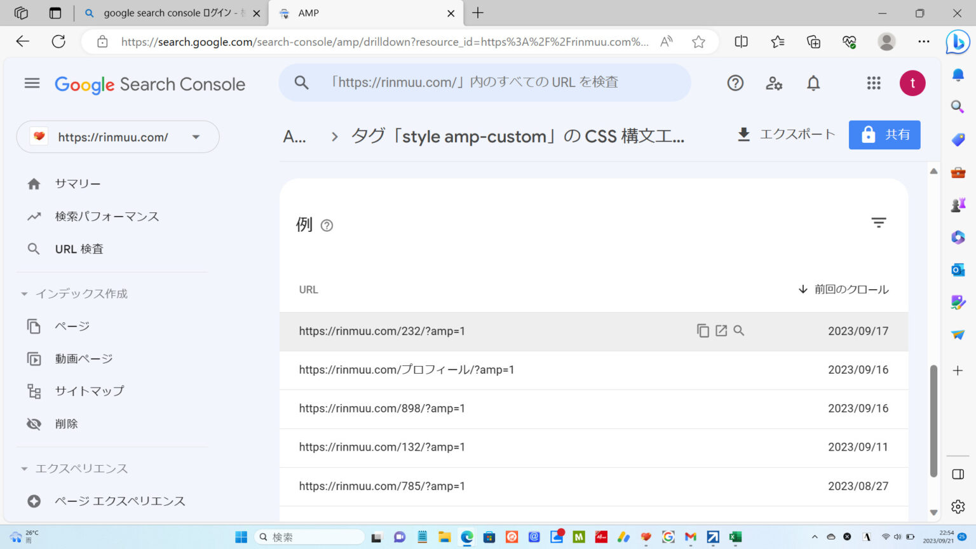The height and width of the screenshot is (549, 976).
Task: Open the filter icon in the 例 panel
Action: (x=879, y=223)
